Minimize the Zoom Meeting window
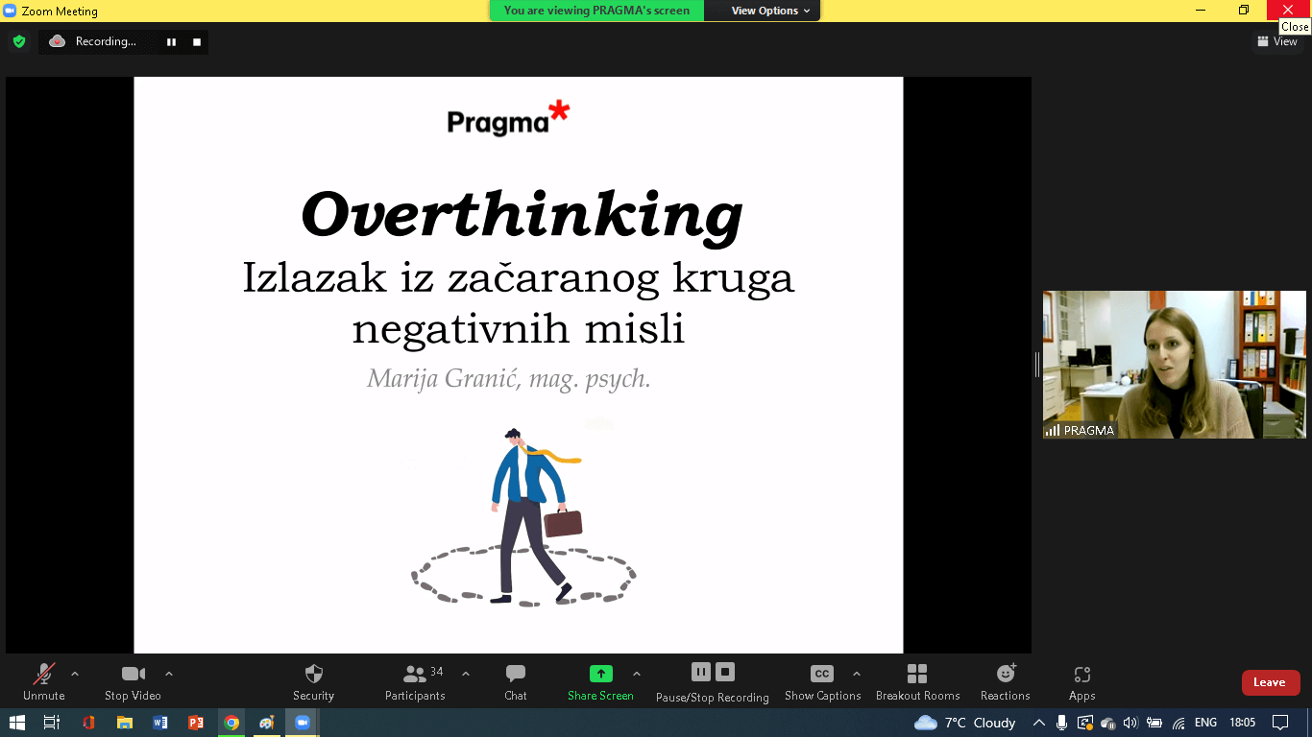The height and width of the screenshot is (737, 1312). [x=1202, y=11]
